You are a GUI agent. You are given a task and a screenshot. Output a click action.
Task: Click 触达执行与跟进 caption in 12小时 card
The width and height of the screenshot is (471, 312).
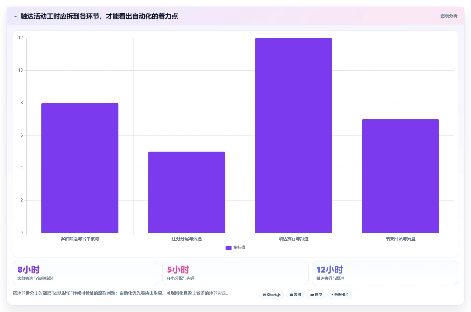pyautogui.click(x=330, y=278)
